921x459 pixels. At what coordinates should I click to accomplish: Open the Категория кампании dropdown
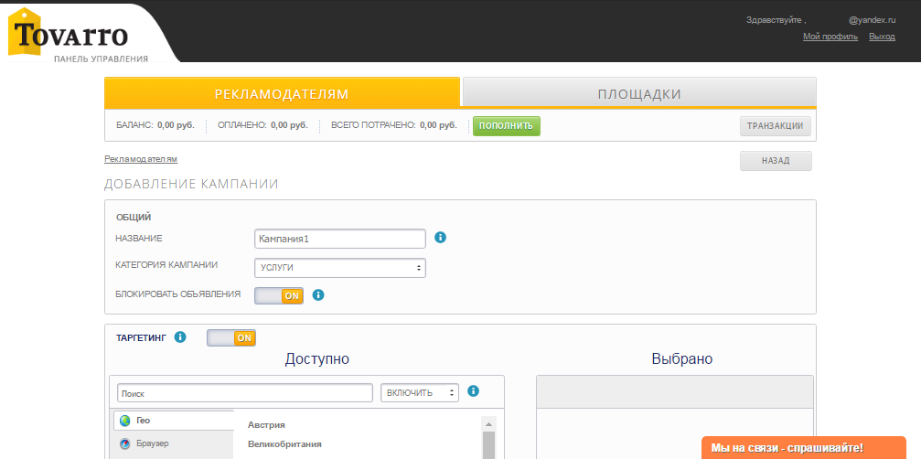(x=340, y=268)
